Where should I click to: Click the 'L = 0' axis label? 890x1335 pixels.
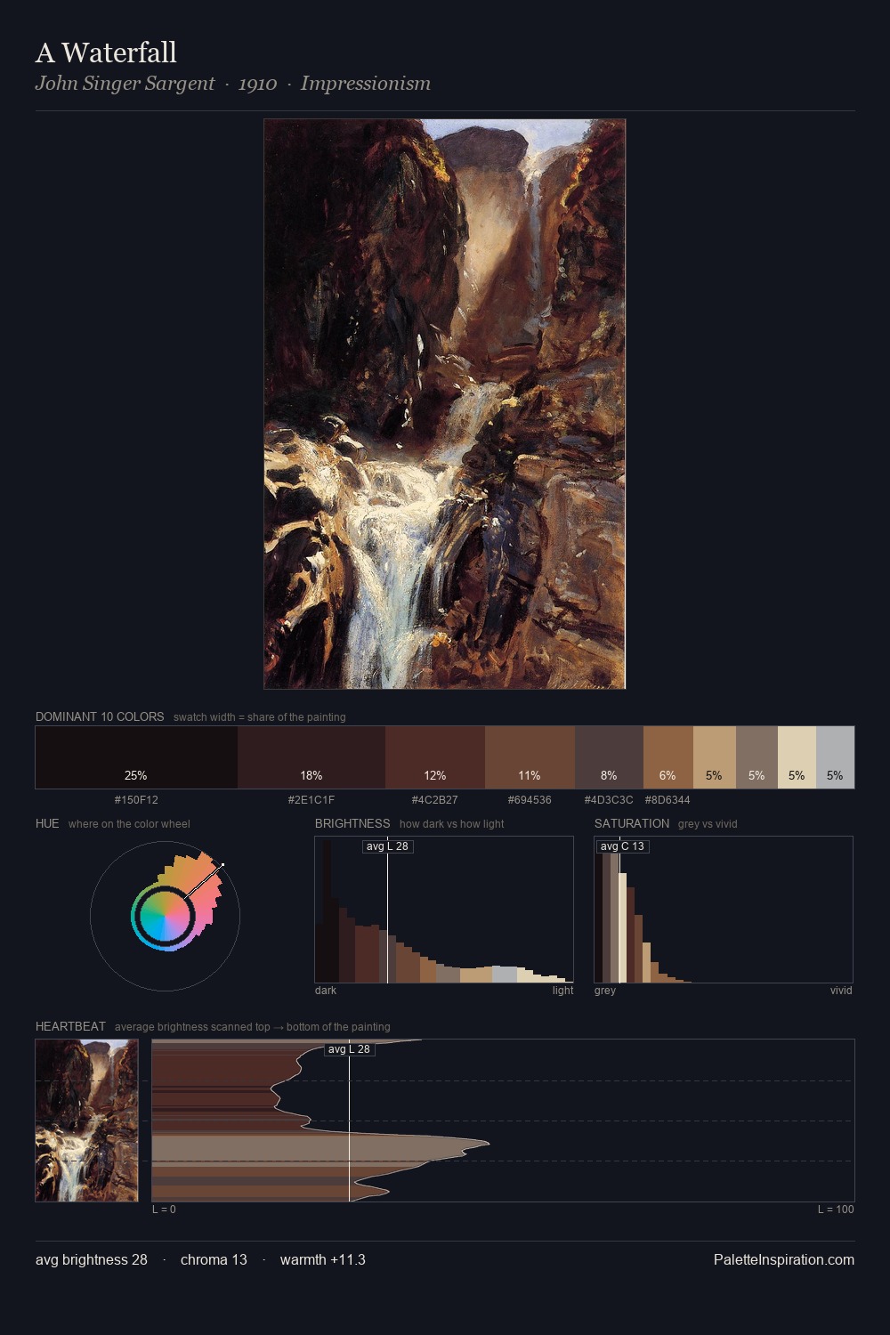click(x=164, y=1210)
